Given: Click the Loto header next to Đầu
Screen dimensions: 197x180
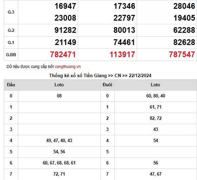Looking at the screenshot, I should tap(59, 85).
